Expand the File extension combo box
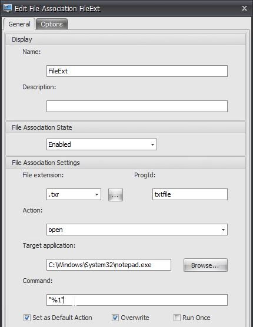This screenshot has height=327, width=253. coord(74,194)
